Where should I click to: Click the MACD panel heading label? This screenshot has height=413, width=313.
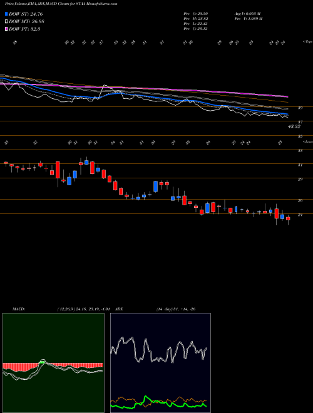[x=18, y=309]
